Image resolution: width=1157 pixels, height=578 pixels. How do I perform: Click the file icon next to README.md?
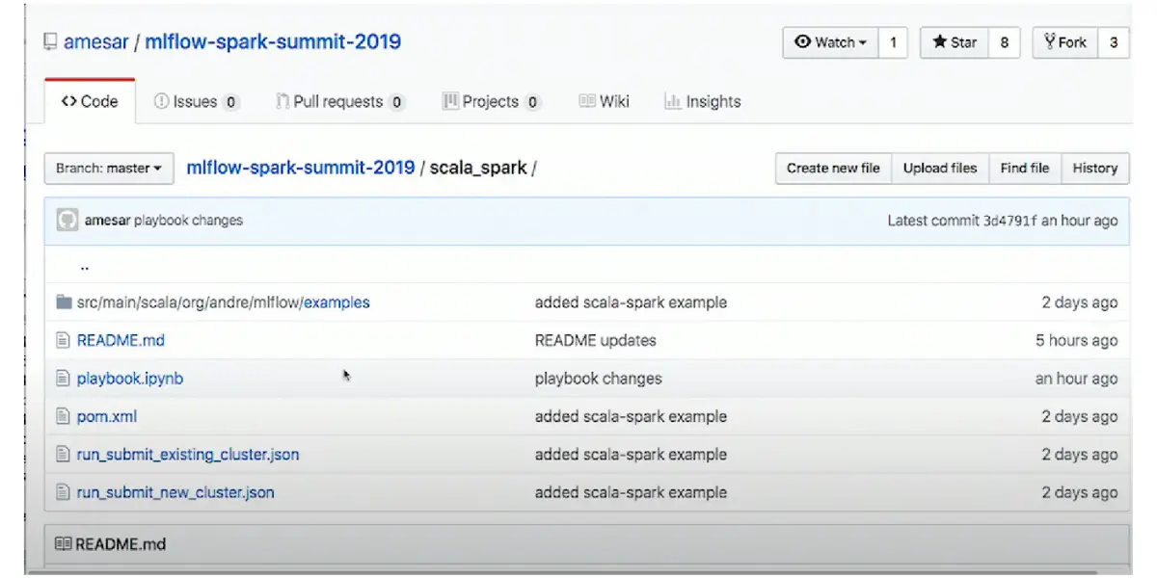coord(64,340)
